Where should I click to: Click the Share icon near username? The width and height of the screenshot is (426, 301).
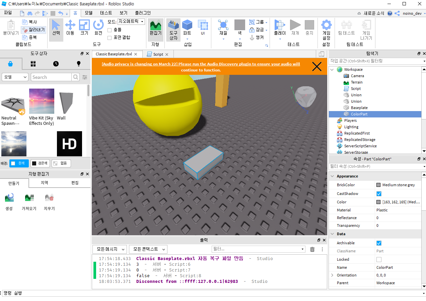397,13
